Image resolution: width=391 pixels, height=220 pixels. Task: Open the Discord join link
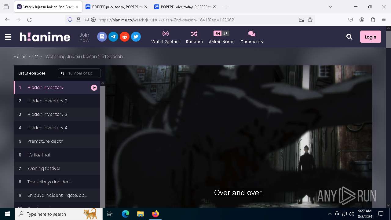102,37
